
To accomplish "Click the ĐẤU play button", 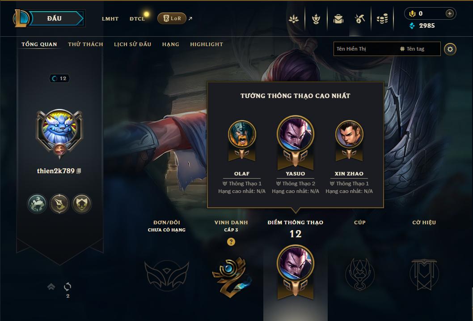I will click(55, 18).
